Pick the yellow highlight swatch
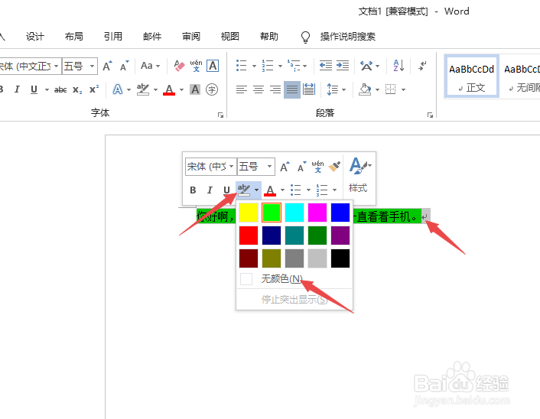 click(249, 213)
